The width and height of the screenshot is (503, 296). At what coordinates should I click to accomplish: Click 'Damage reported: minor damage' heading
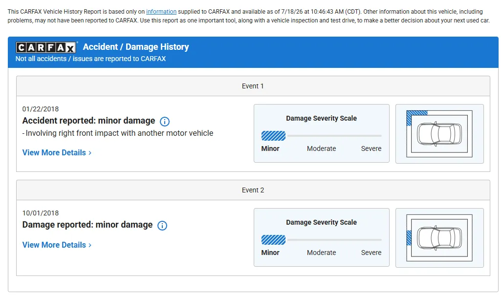pyautogui.click(x=87, y=225)
